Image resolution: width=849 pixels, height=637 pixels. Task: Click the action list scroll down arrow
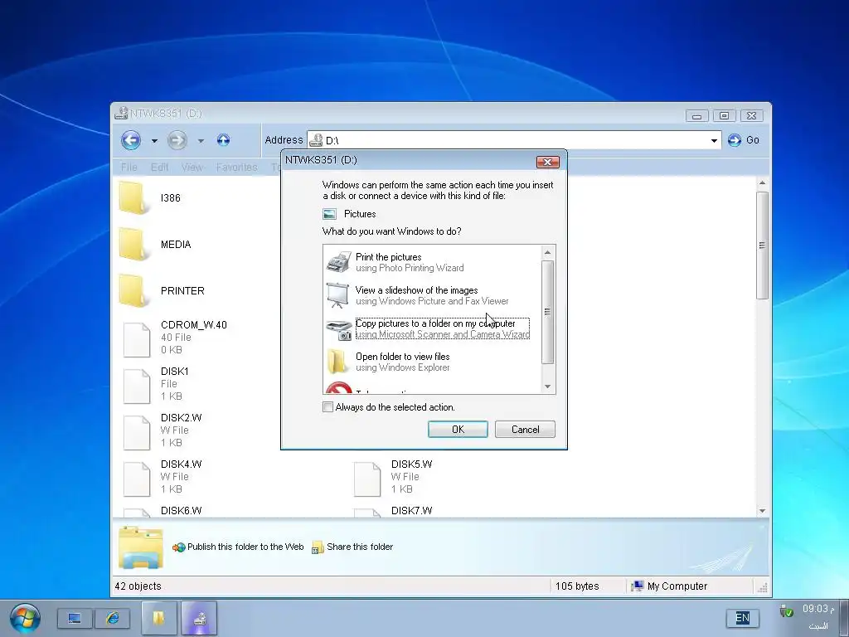547,387
